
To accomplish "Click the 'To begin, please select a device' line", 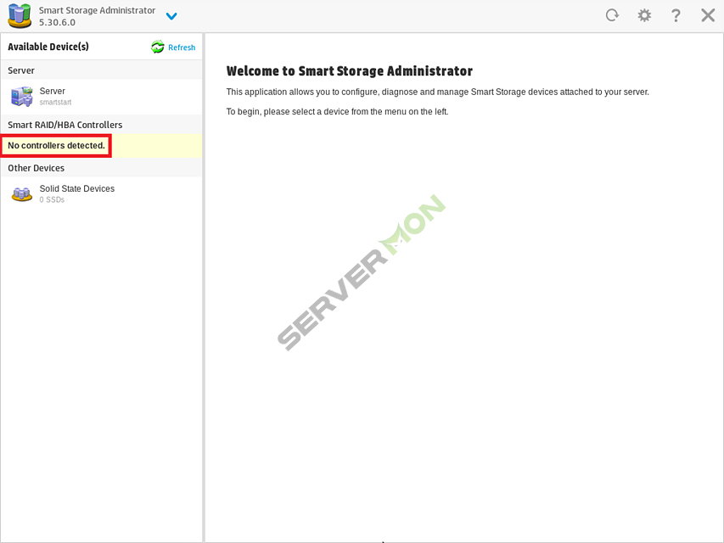I will coord(337,111).
